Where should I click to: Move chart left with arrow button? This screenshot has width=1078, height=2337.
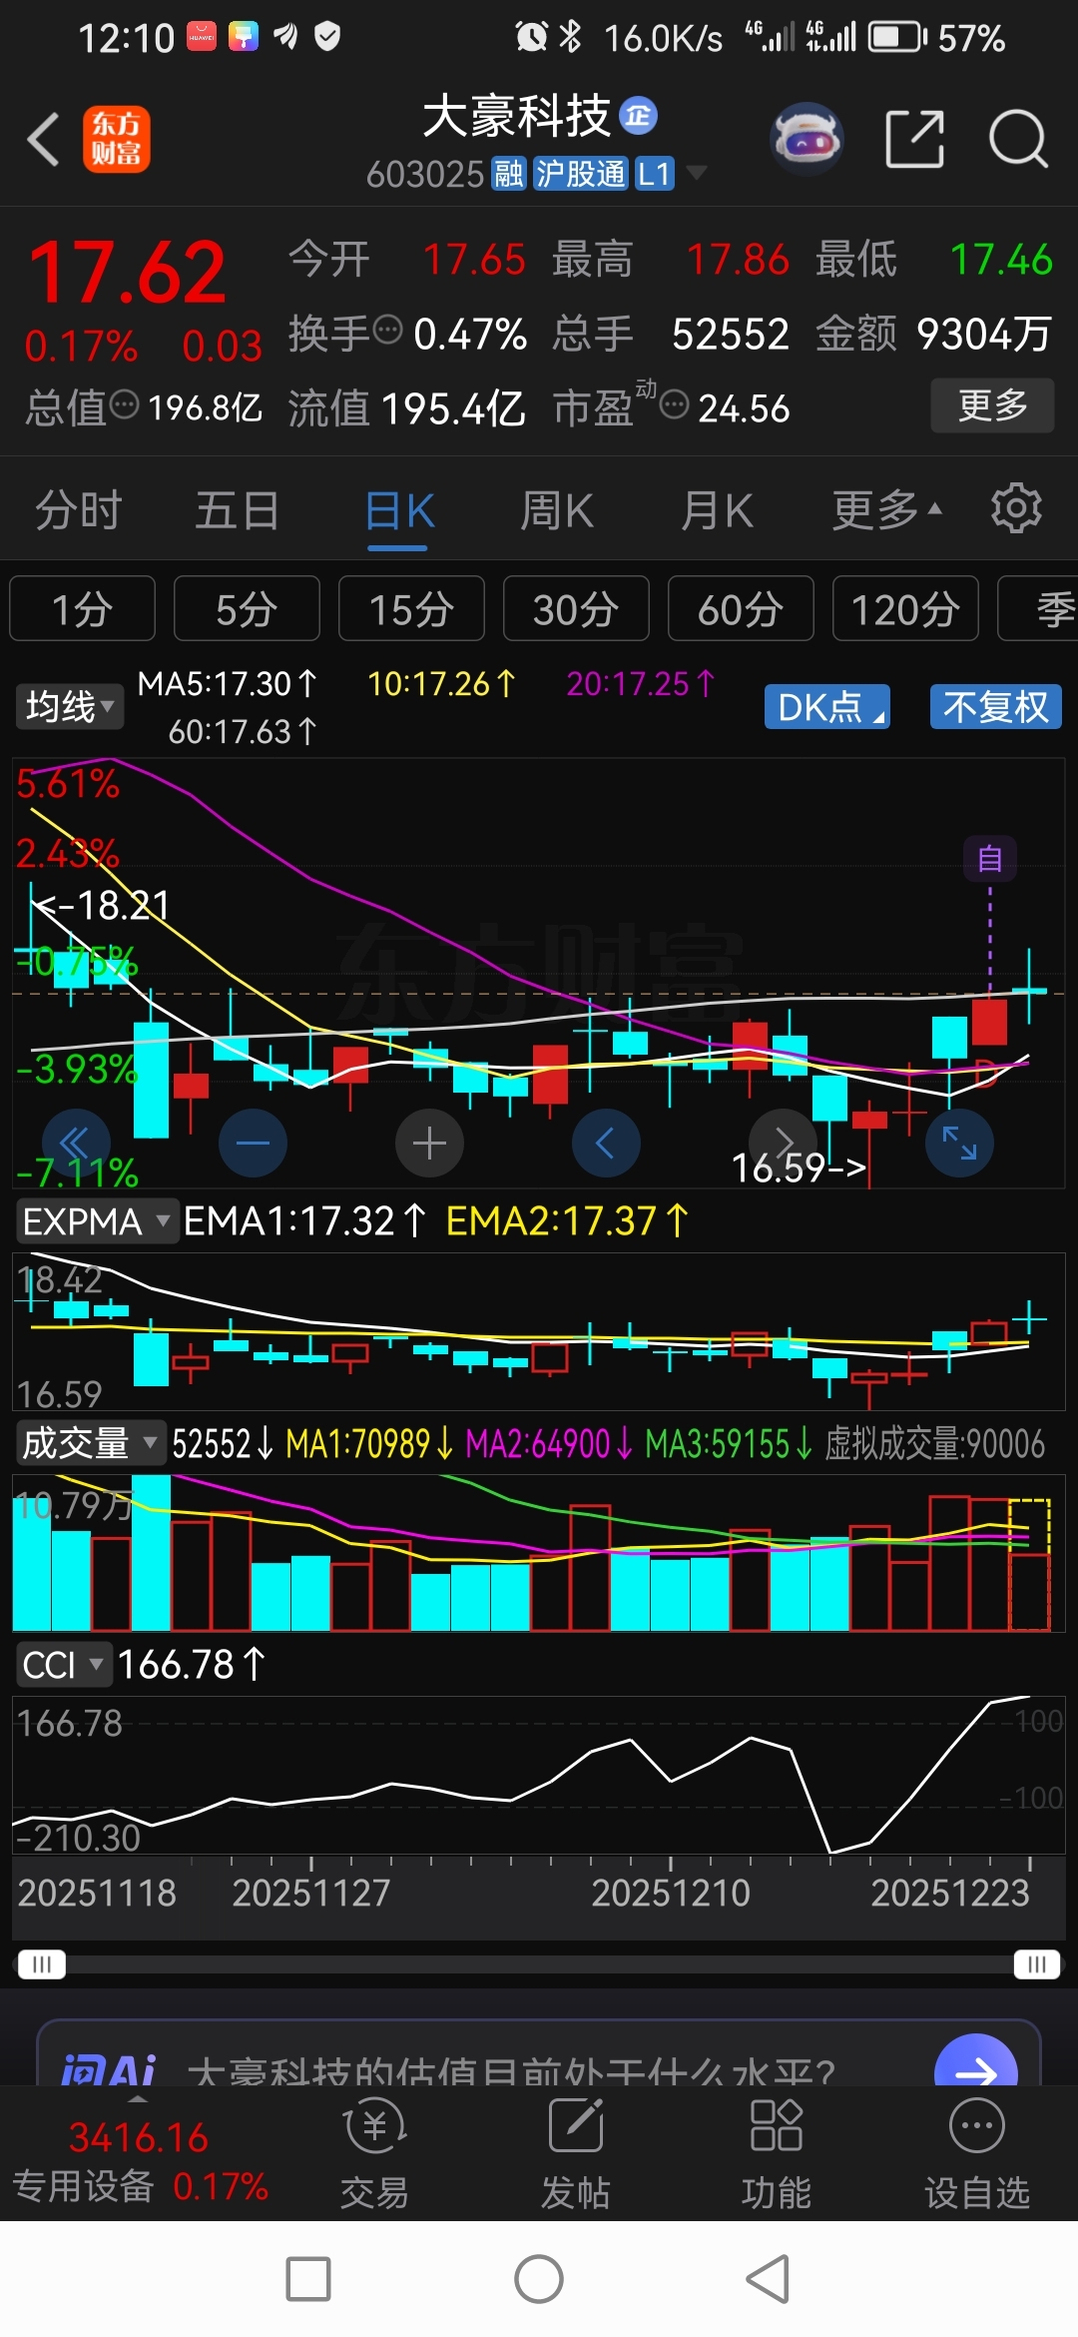click(606, 1143)
